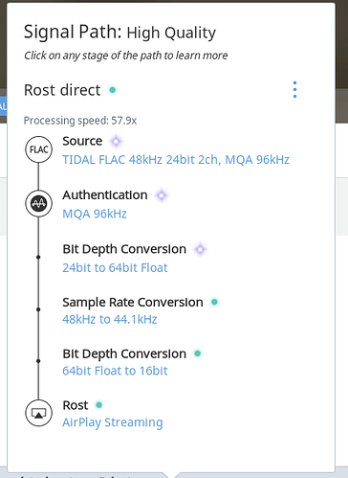Select the 24bit to 64bit Float stage
The height and width of the screenshot is (478, 348).
pyautogui.click(x=115, y=267)
